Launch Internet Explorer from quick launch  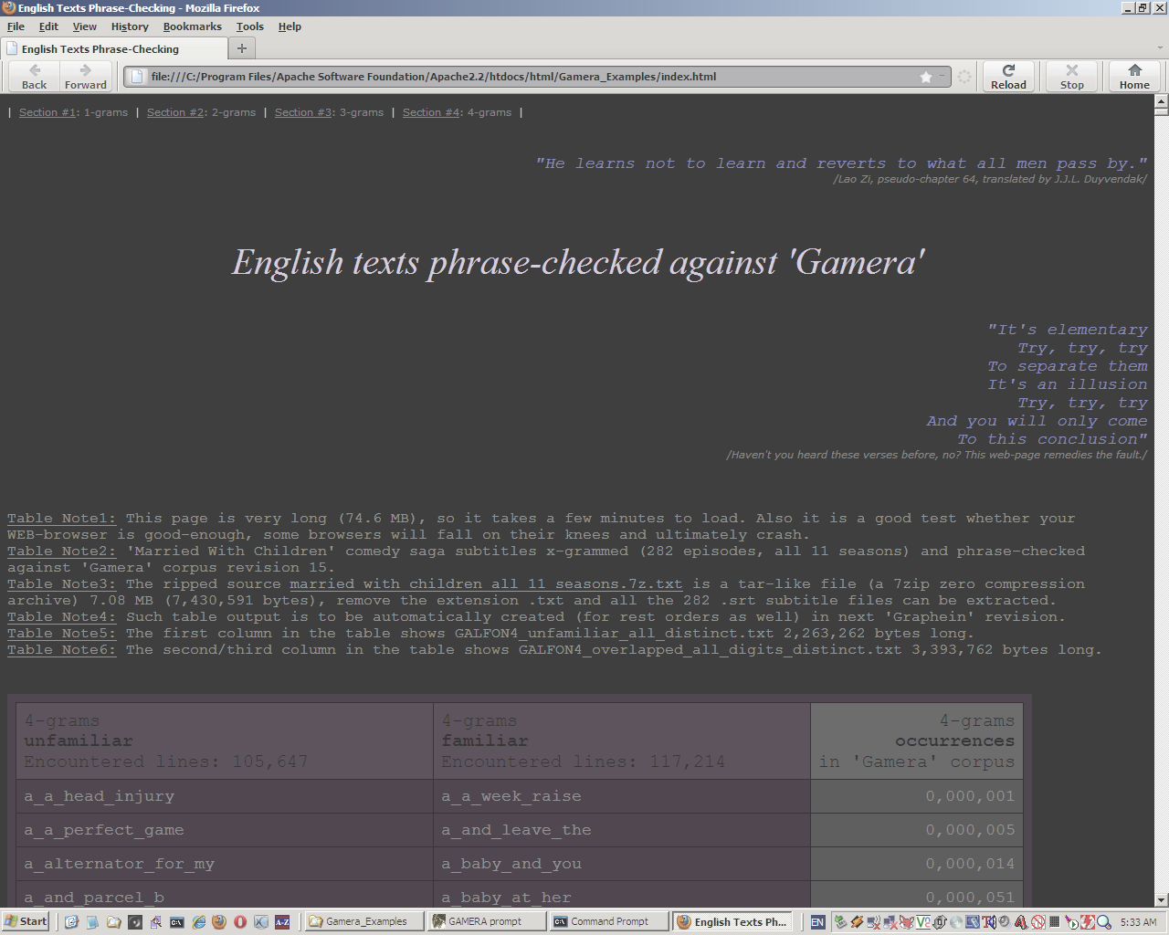click(198, 921)
